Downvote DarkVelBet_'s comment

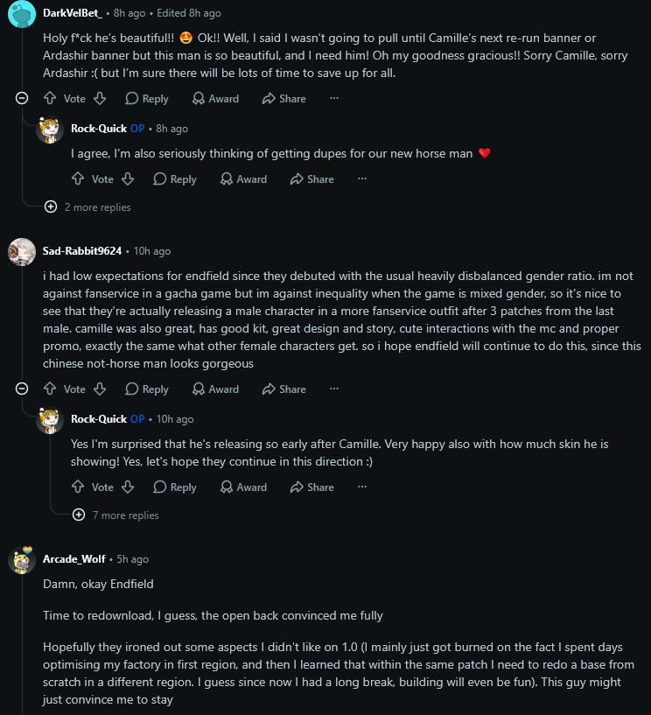point(100,98)
